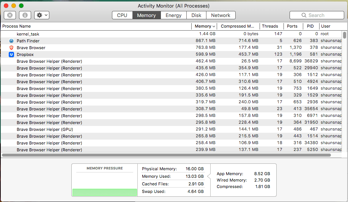The height and width of the screenshot is (202, 348).
Task: Select Brave Helper Renderer using 380.5 MB
Action: pyautogui.click(x=171, y=89)
